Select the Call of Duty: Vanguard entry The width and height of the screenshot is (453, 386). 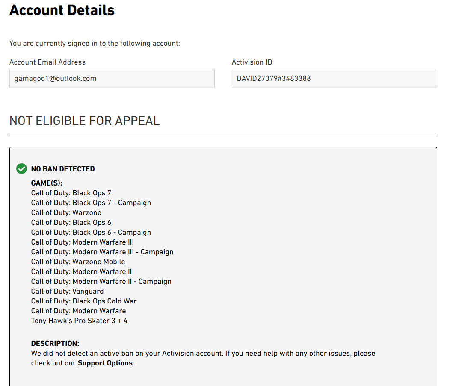[67, 291]
